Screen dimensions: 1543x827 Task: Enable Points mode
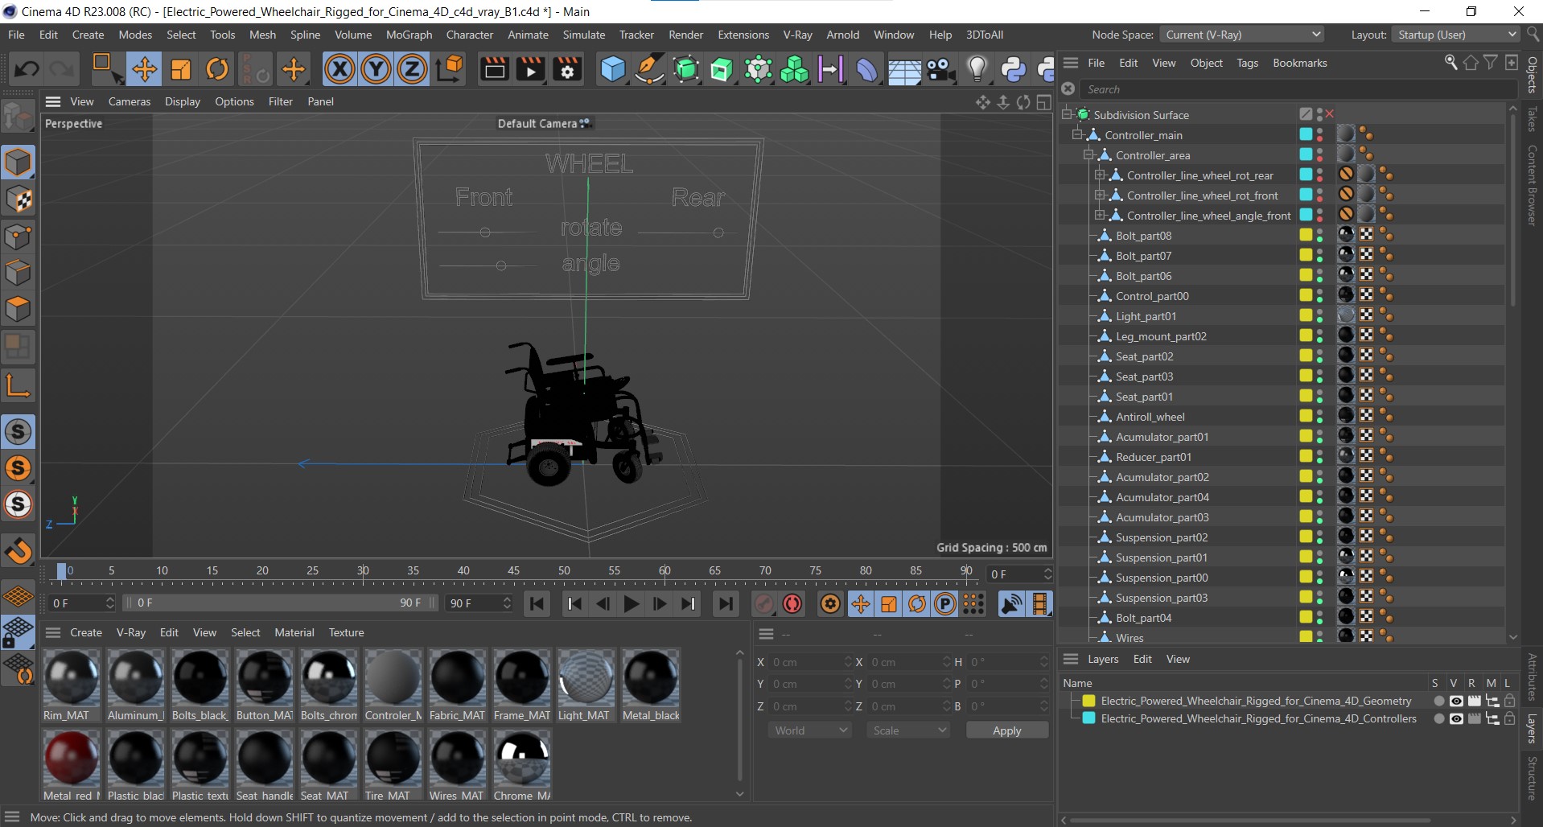pos(18,237)
